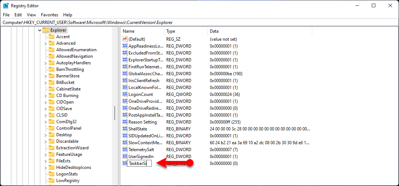Click the Registry Editor title bar icon
The image size is (399, 186).
coord(6,5)
